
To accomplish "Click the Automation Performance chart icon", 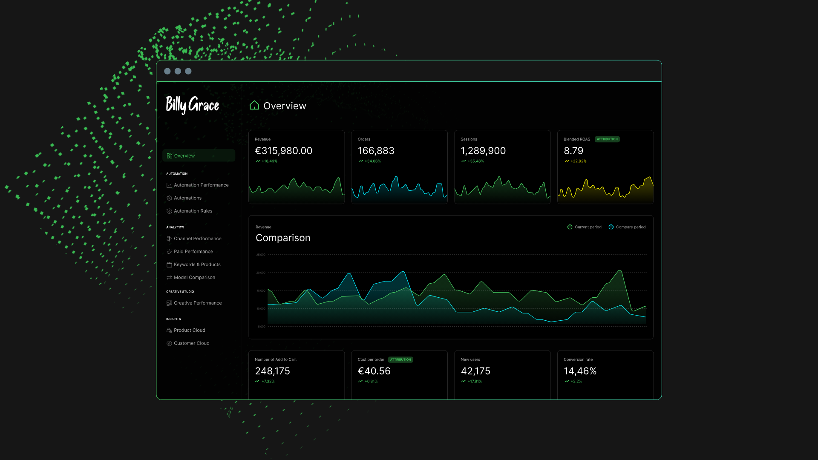I will pyautogui.click(x=169, y=185).
